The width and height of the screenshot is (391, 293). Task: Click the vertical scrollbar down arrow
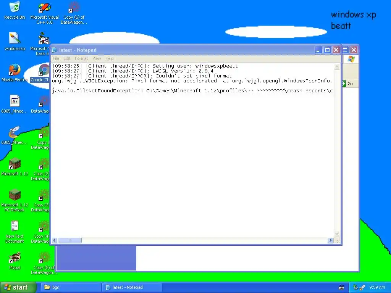click(x=337, y=234)
